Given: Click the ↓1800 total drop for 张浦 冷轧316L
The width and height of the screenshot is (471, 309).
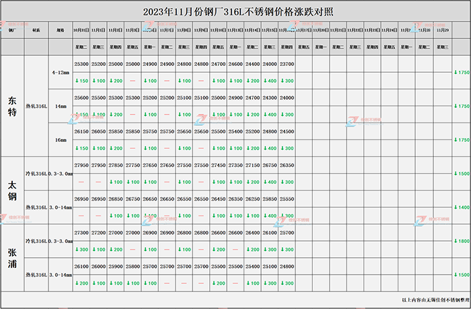Looking at the screenshot, I should point(462,241).
